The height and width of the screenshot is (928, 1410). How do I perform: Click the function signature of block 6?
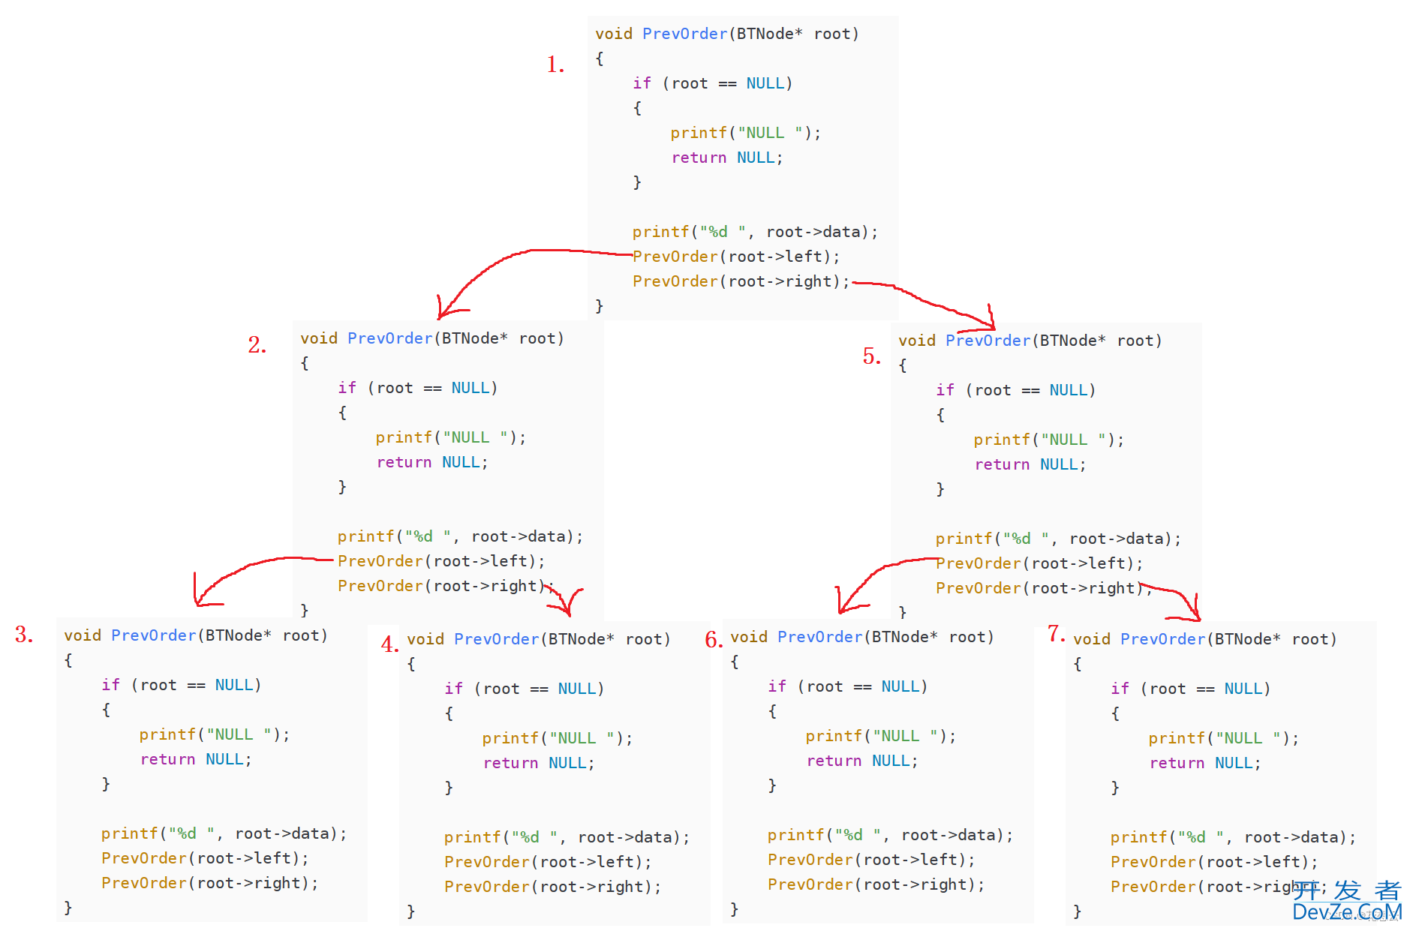862,637
